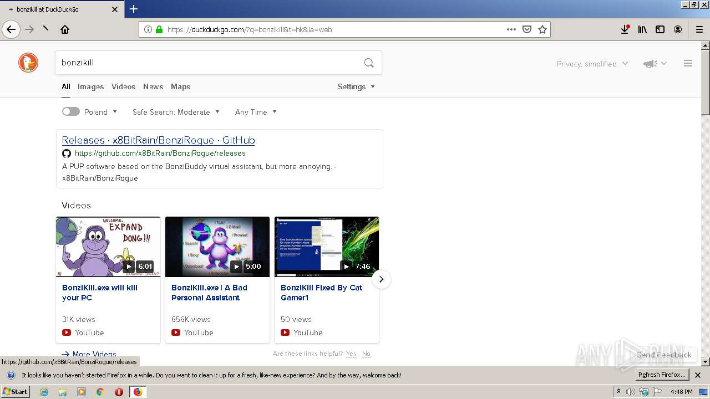Show site information icon in the address bar

148,29
